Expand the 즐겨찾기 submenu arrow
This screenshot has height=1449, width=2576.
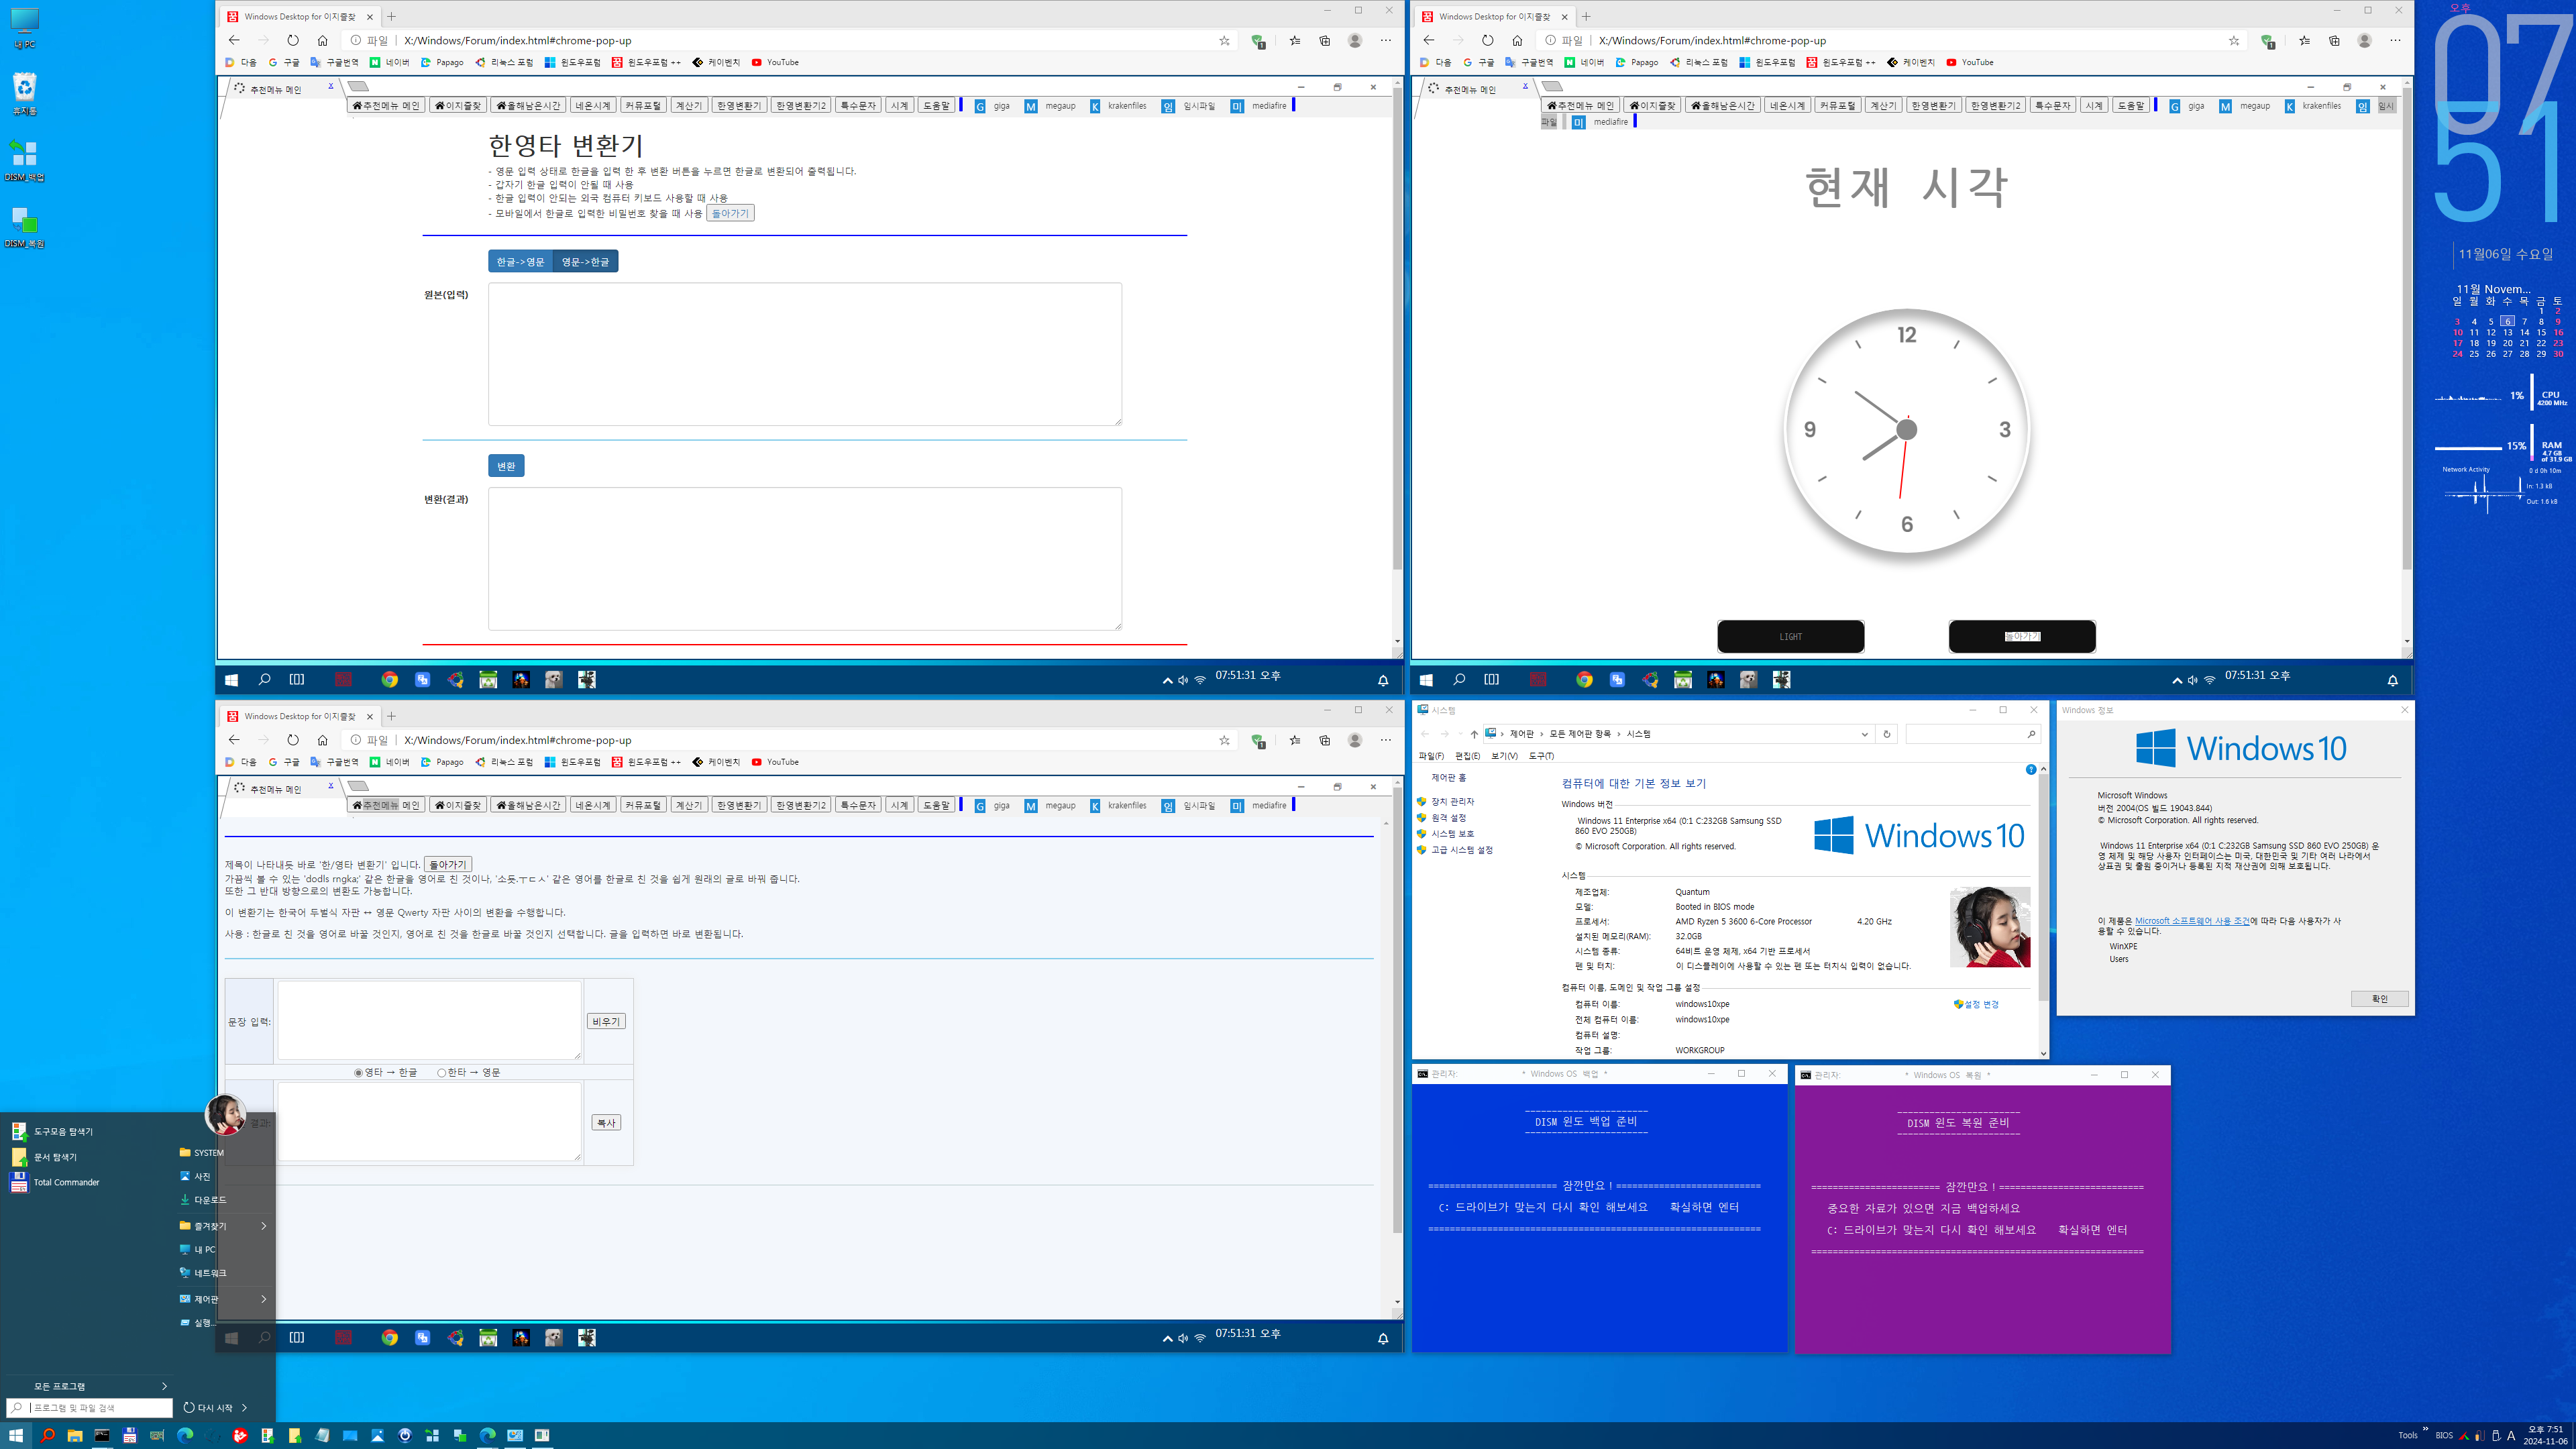click(264, 1226)
